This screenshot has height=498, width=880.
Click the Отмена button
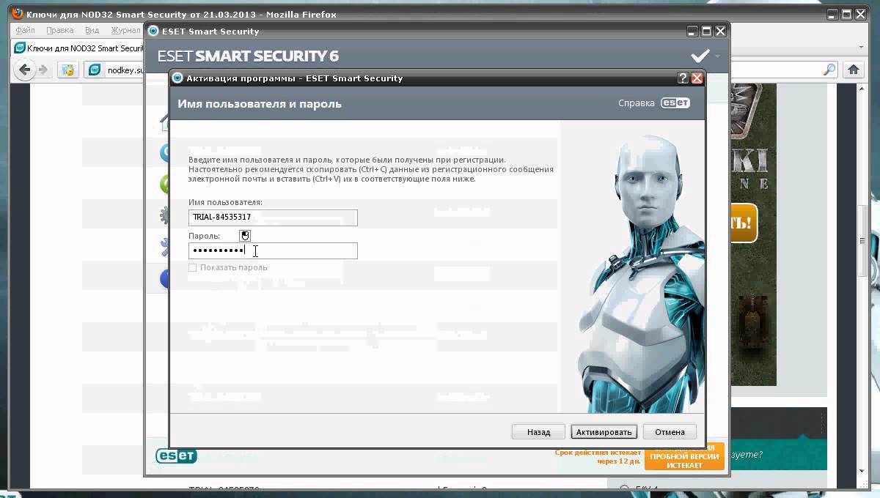[x=670, y=432]
